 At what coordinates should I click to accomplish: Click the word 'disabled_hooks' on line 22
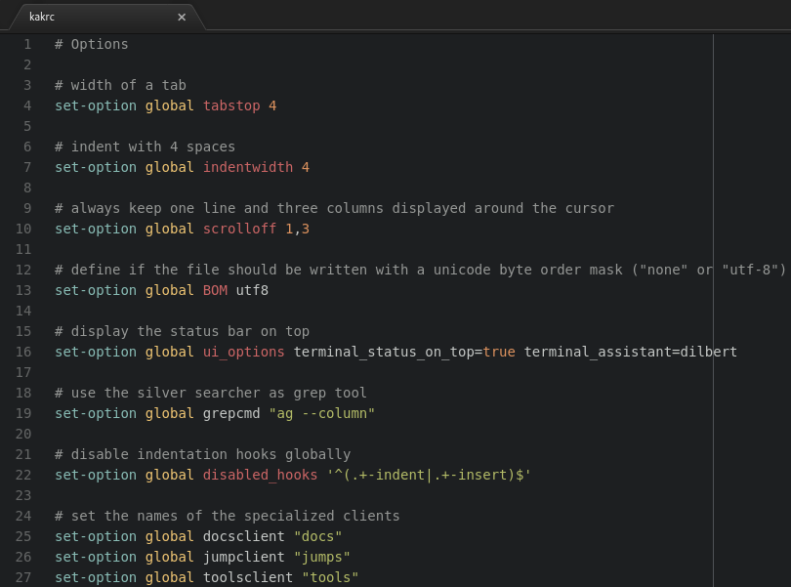[x=261, y=475]
